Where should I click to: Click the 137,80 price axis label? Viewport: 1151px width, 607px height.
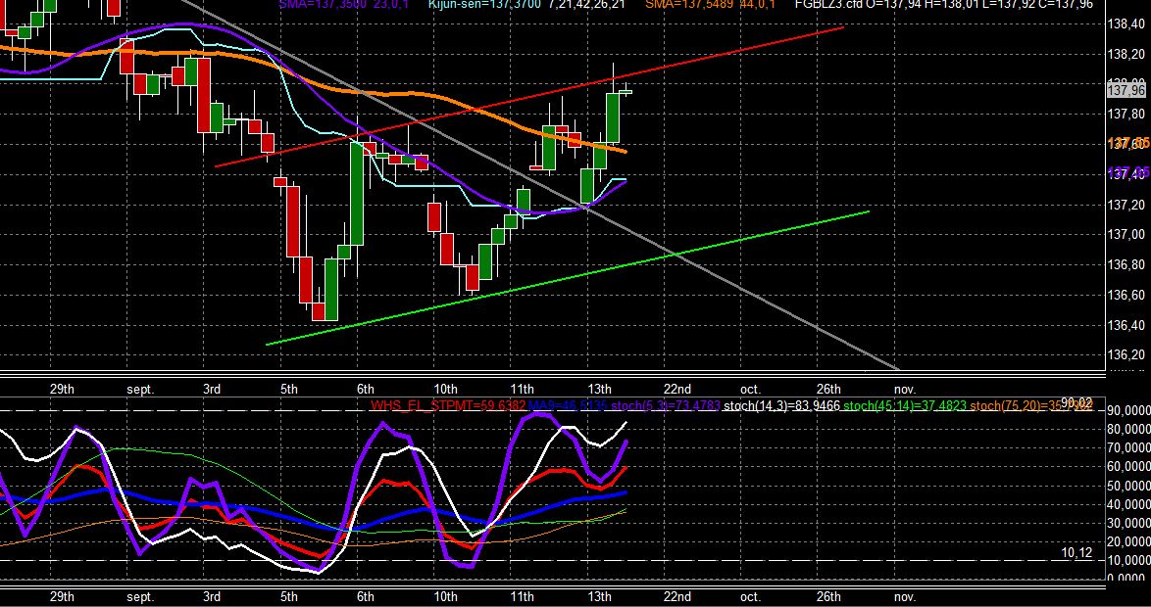click(x=1126, y=115)
